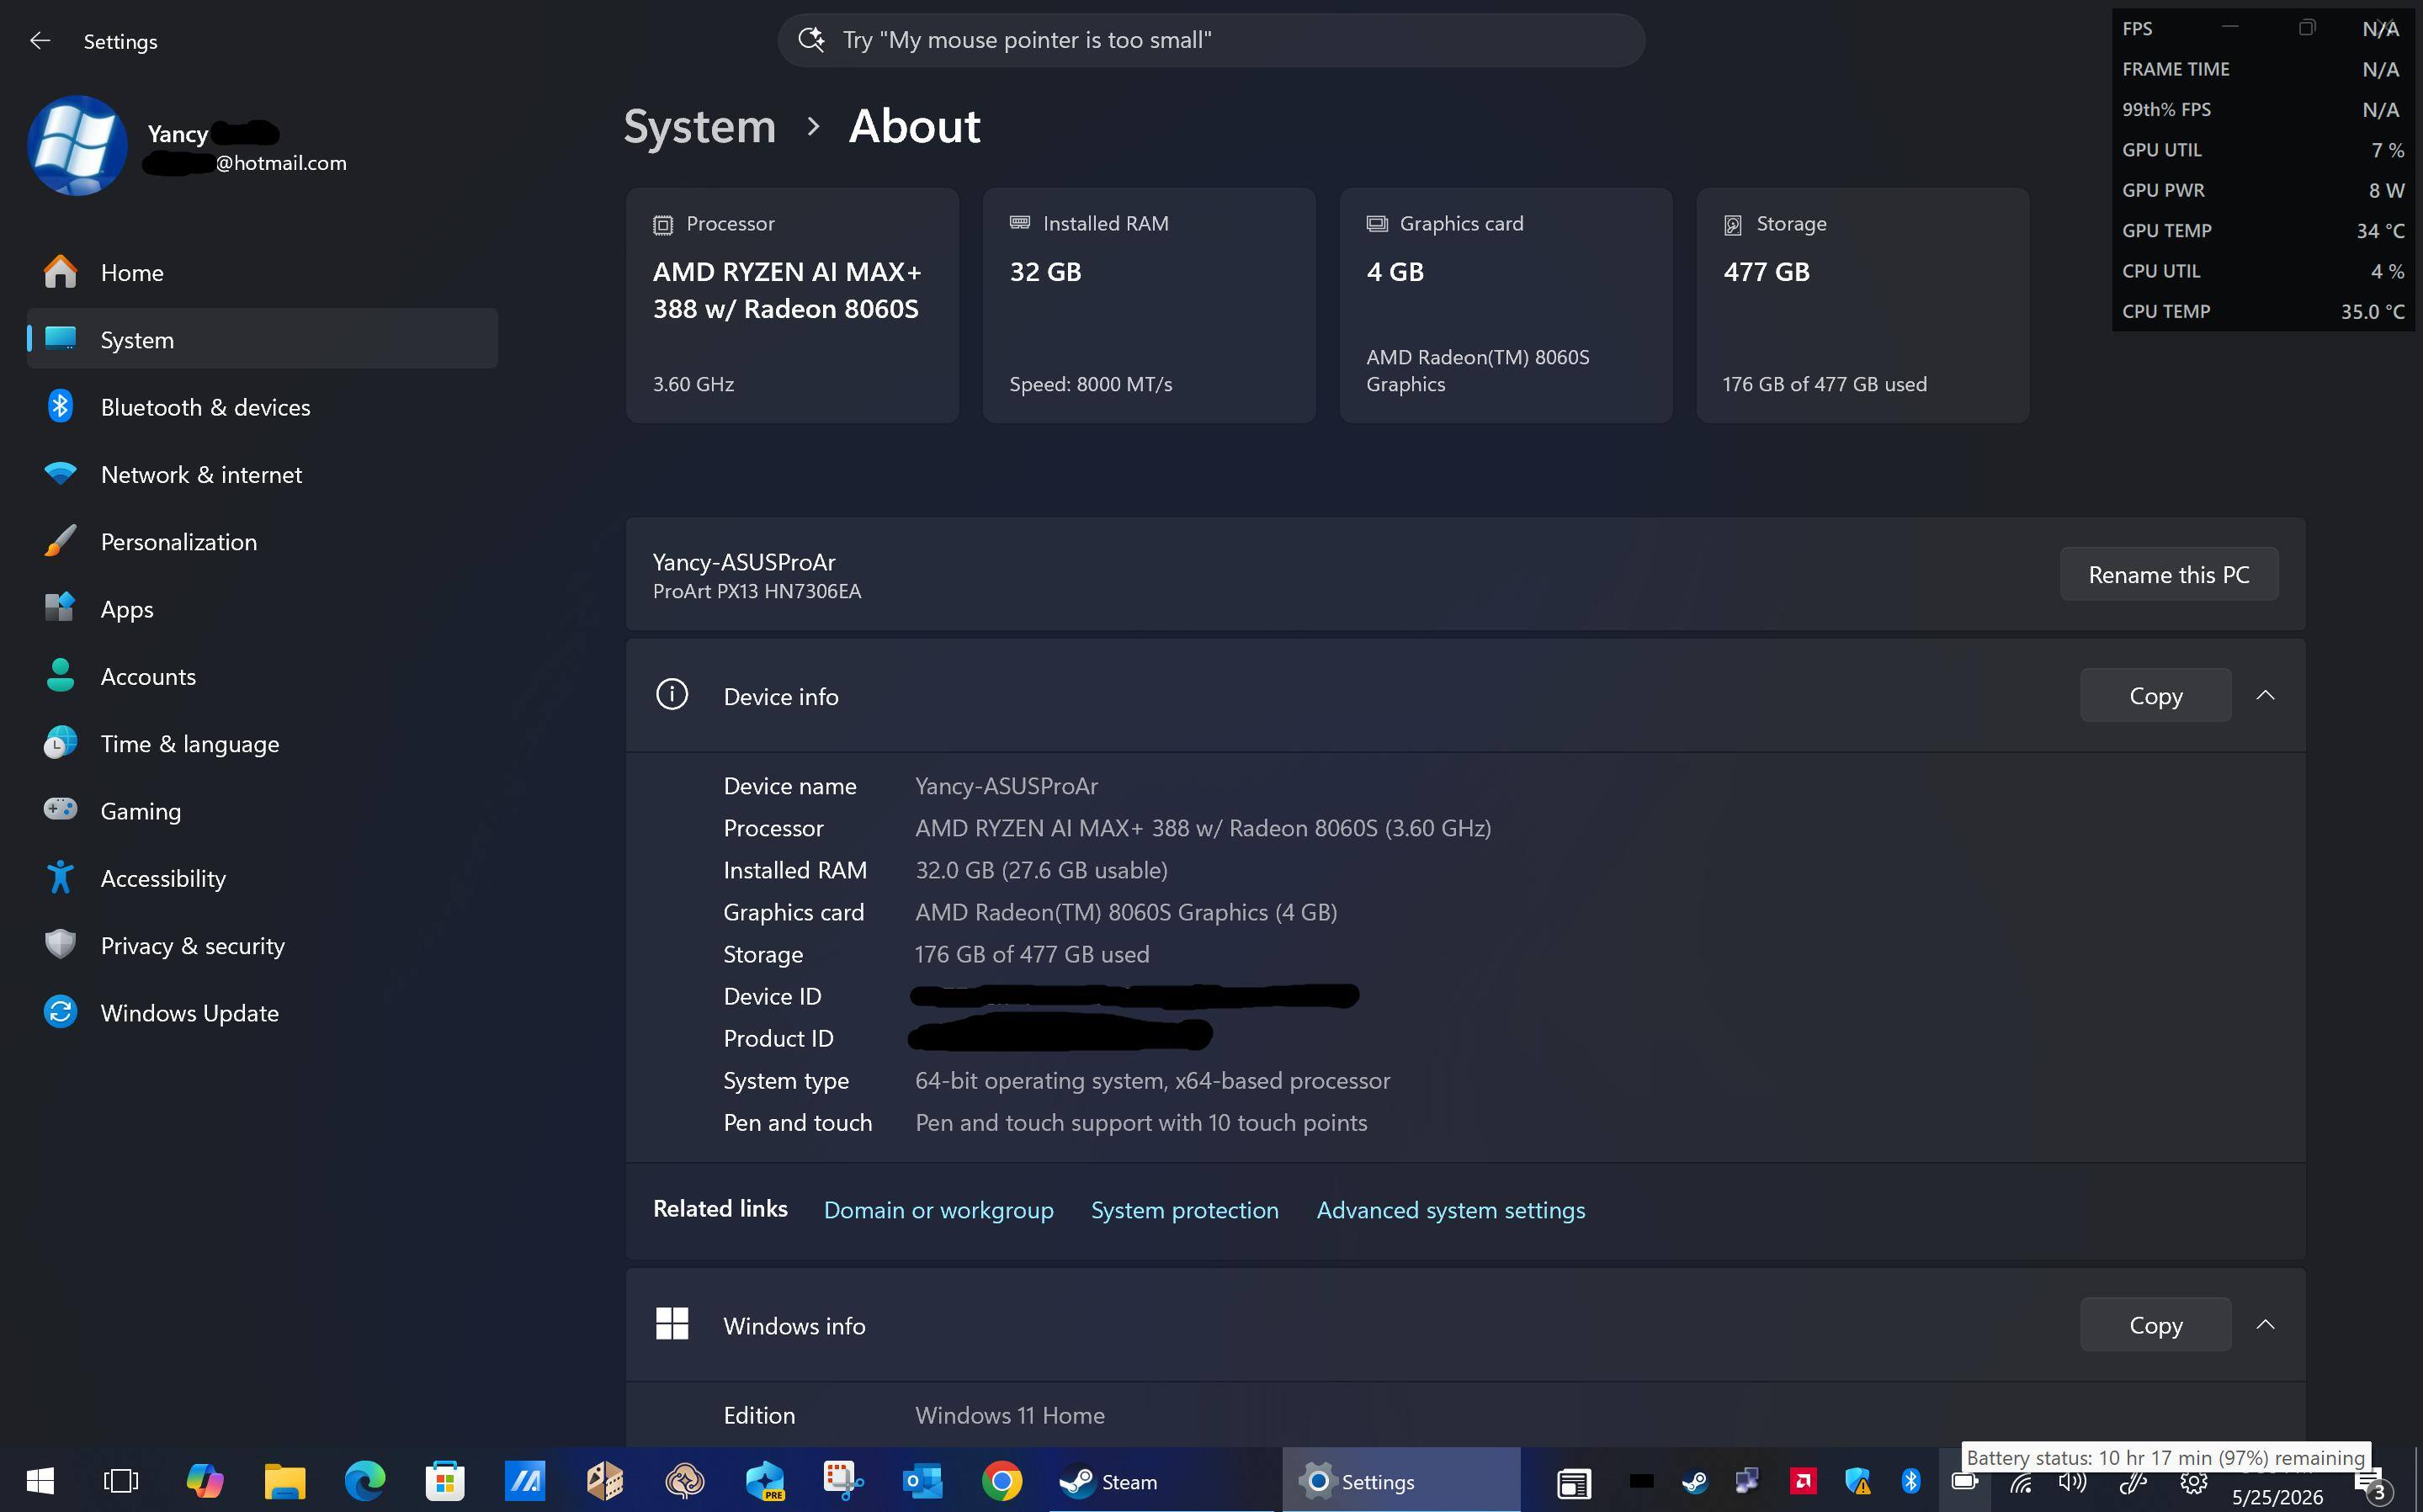Viewport: 2423px width, 1512px height.
Task: Click the 5/25/2026 date on taskbar
Action: pos(2277,1497)
